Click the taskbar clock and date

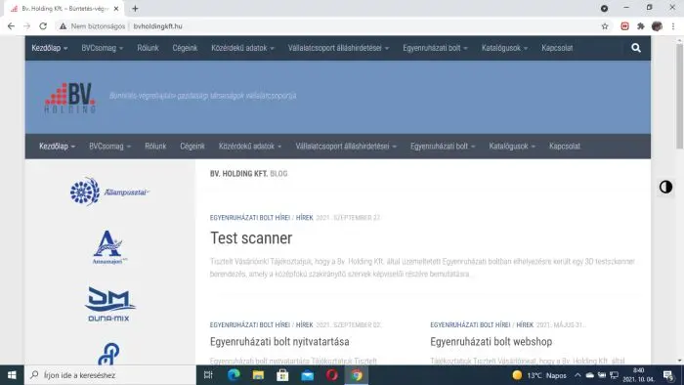(639, 375)
